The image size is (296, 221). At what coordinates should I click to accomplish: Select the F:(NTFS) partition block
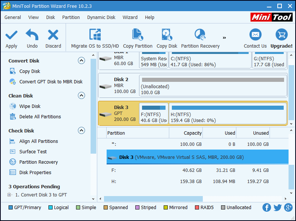click(154, 113)
